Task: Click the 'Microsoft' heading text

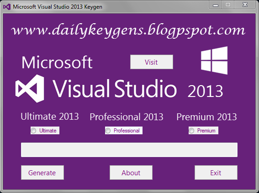Action: (57, 62)
